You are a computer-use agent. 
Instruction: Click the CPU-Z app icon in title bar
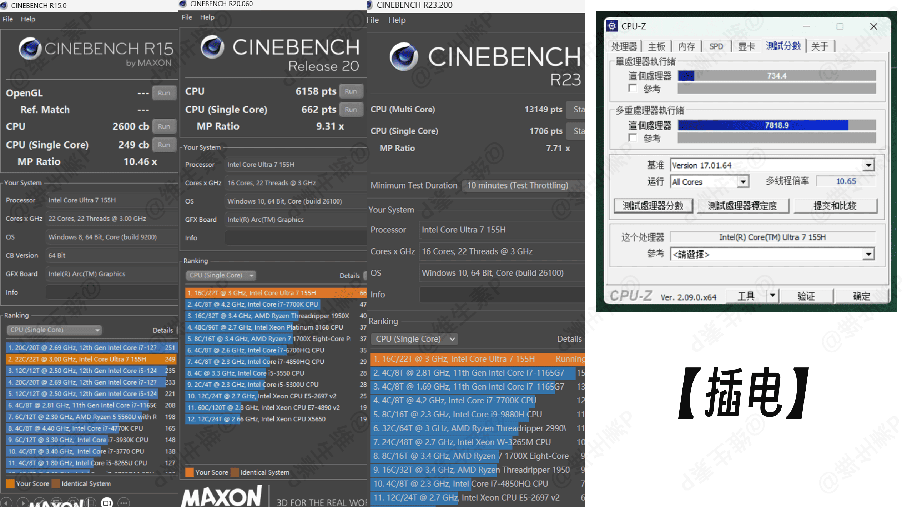[611, 26]
